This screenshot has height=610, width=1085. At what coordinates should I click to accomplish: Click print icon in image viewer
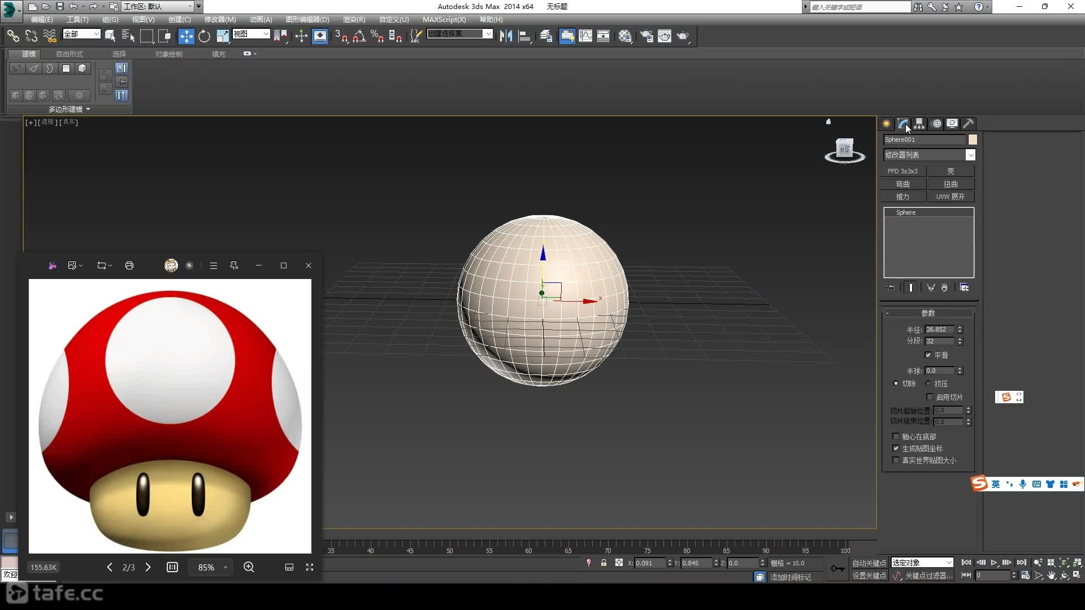(x=129, y=265)
